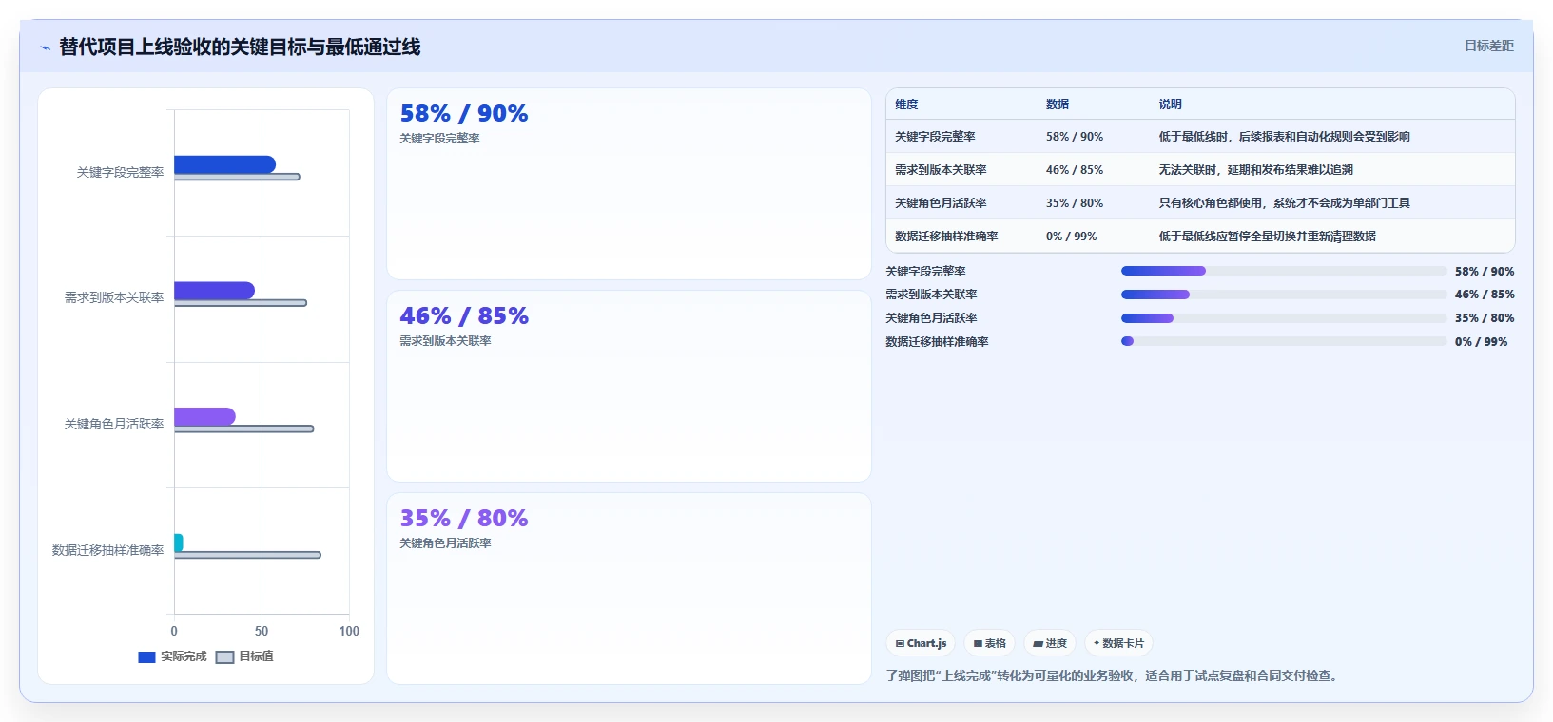Click the indigo actual bar for 需求到版本关联率
Viewport: 1553px width, 722px height.
coord(214,291)
